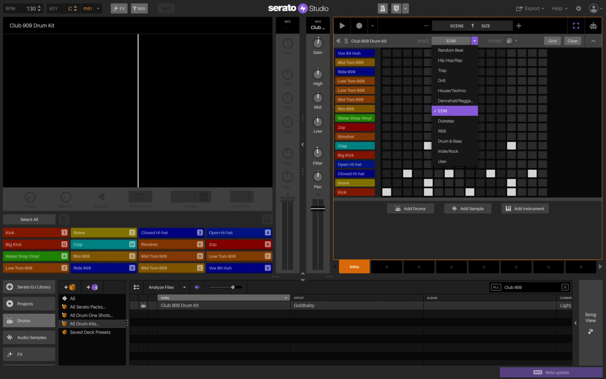The width and height of the screenshot is (606, 379).
Task: Mute the Club 909 Drum Kit deck speaker icon
Action: [x=338, y=41]
